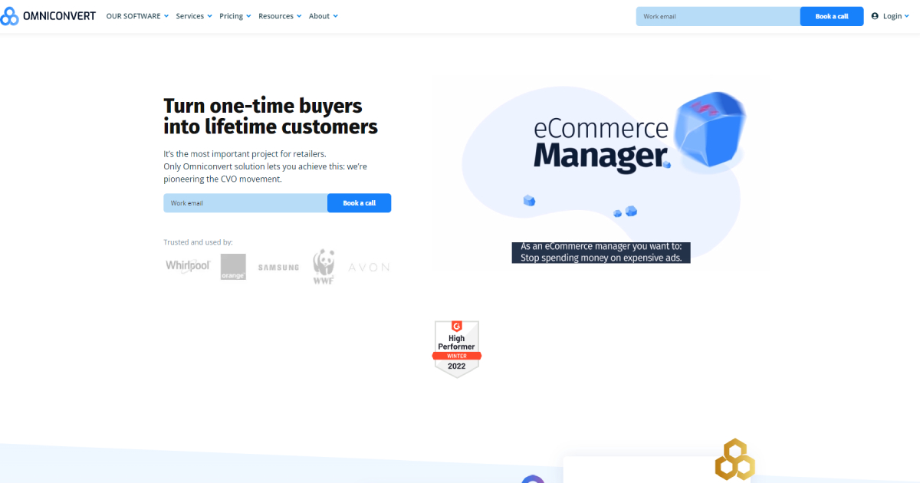Image resolution: width=920 pixels, height=483 pixels.
Task: Expand the Services dropdown chevron
Action: [x=210, y=16]
